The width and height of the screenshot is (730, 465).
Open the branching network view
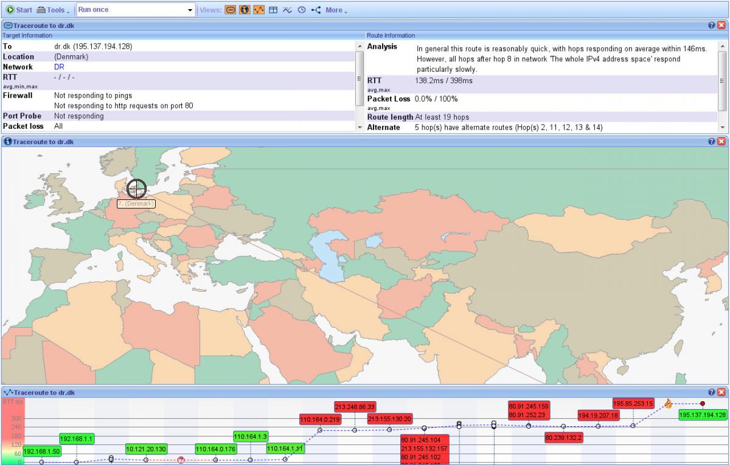click(316, 10)
